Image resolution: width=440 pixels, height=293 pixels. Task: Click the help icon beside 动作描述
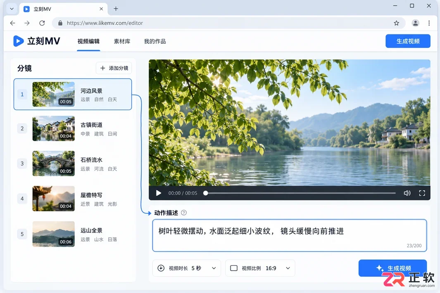pos(184,213)
